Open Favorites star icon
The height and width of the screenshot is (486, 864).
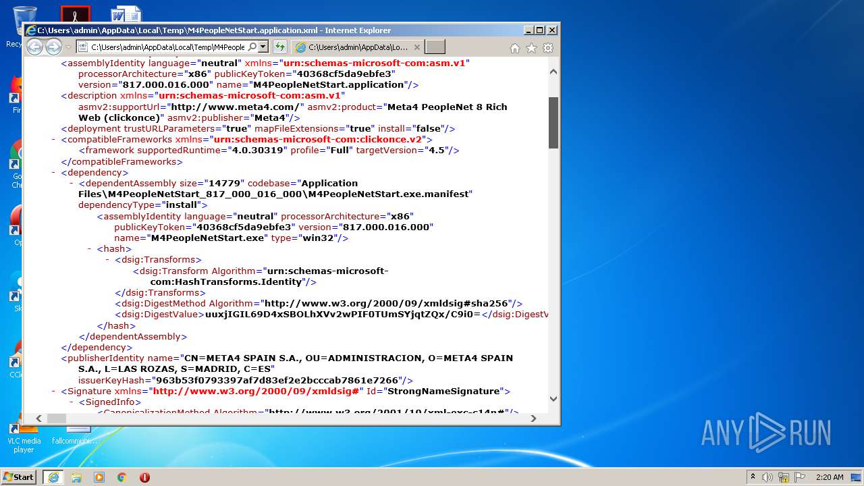tap(531, 48)
